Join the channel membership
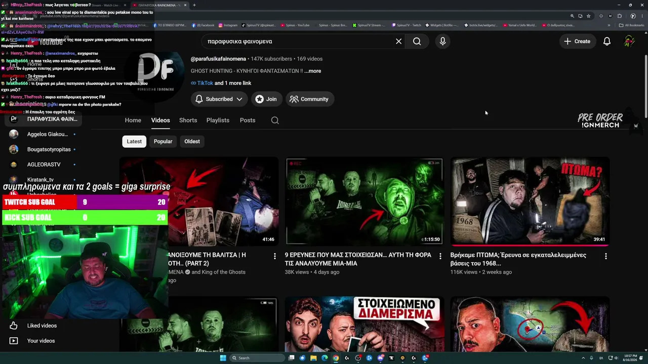 pyautogui.click(x=266, y=99)
